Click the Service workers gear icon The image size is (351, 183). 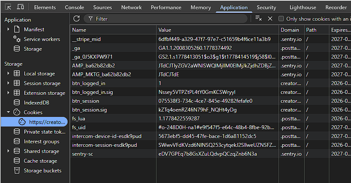point(17,39)
